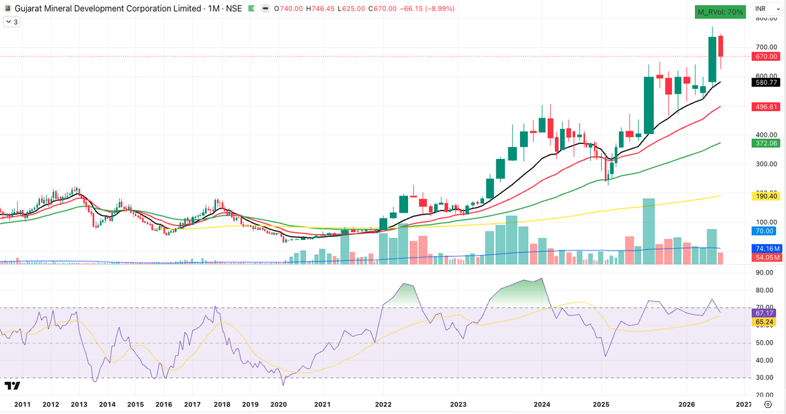This screenshot has width=786, height=414.
Task: Click the RSI scale value 90.00
Action: [x=764, y=273]
